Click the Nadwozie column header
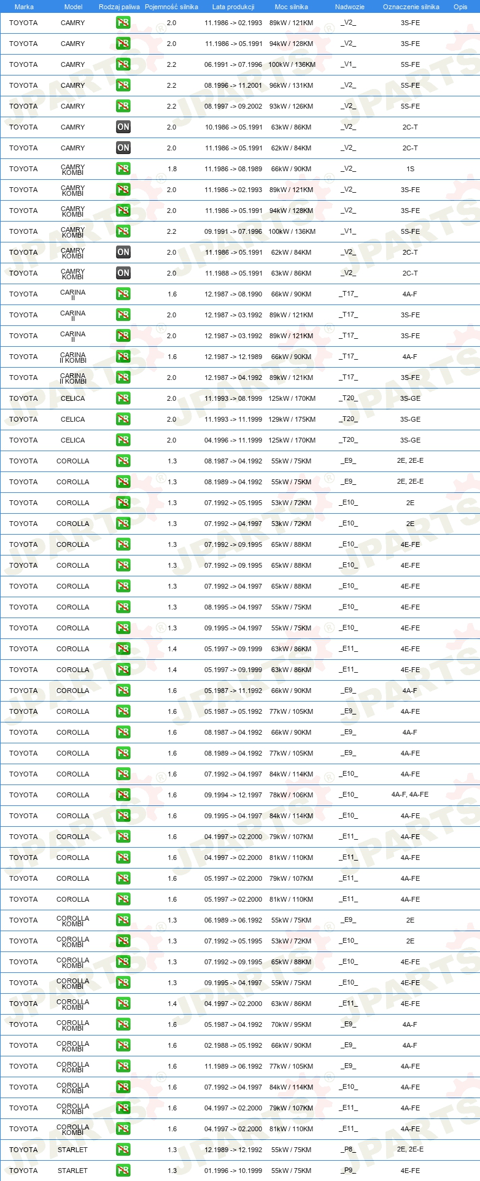 pyautogui.click(x=349, y=7)
